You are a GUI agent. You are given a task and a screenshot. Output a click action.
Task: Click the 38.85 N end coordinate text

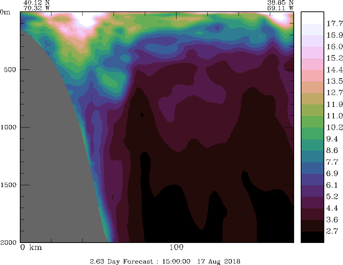280,2
